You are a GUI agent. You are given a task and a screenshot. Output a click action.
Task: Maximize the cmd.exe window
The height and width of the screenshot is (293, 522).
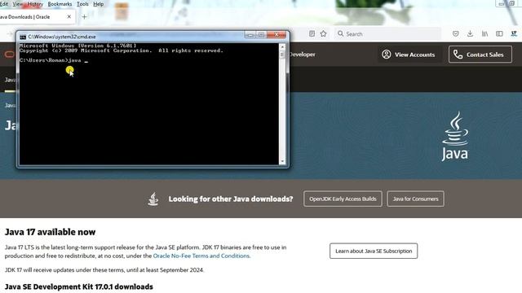261,34
